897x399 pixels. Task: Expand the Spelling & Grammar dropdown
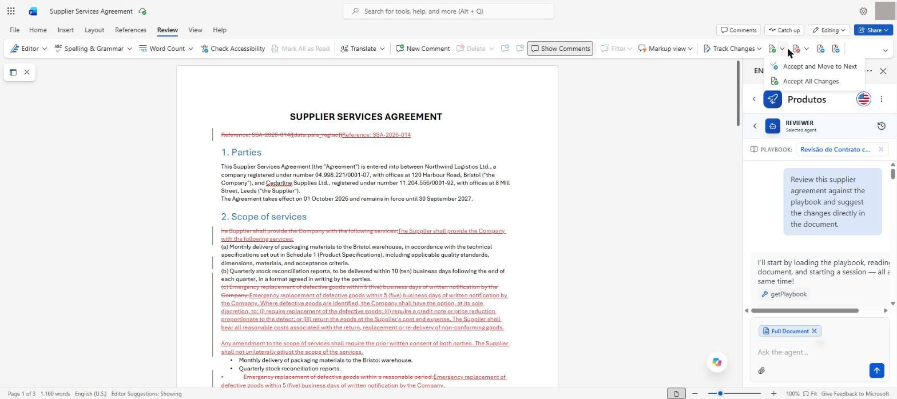129,49
